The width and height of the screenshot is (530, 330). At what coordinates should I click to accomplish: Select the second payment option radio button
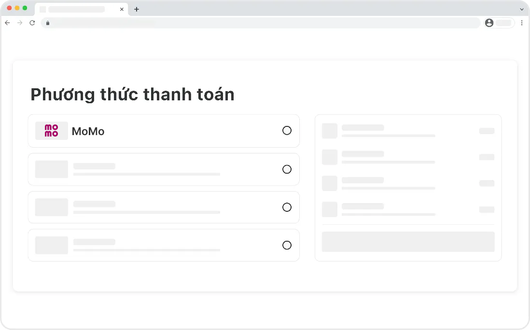coord(287,169)
